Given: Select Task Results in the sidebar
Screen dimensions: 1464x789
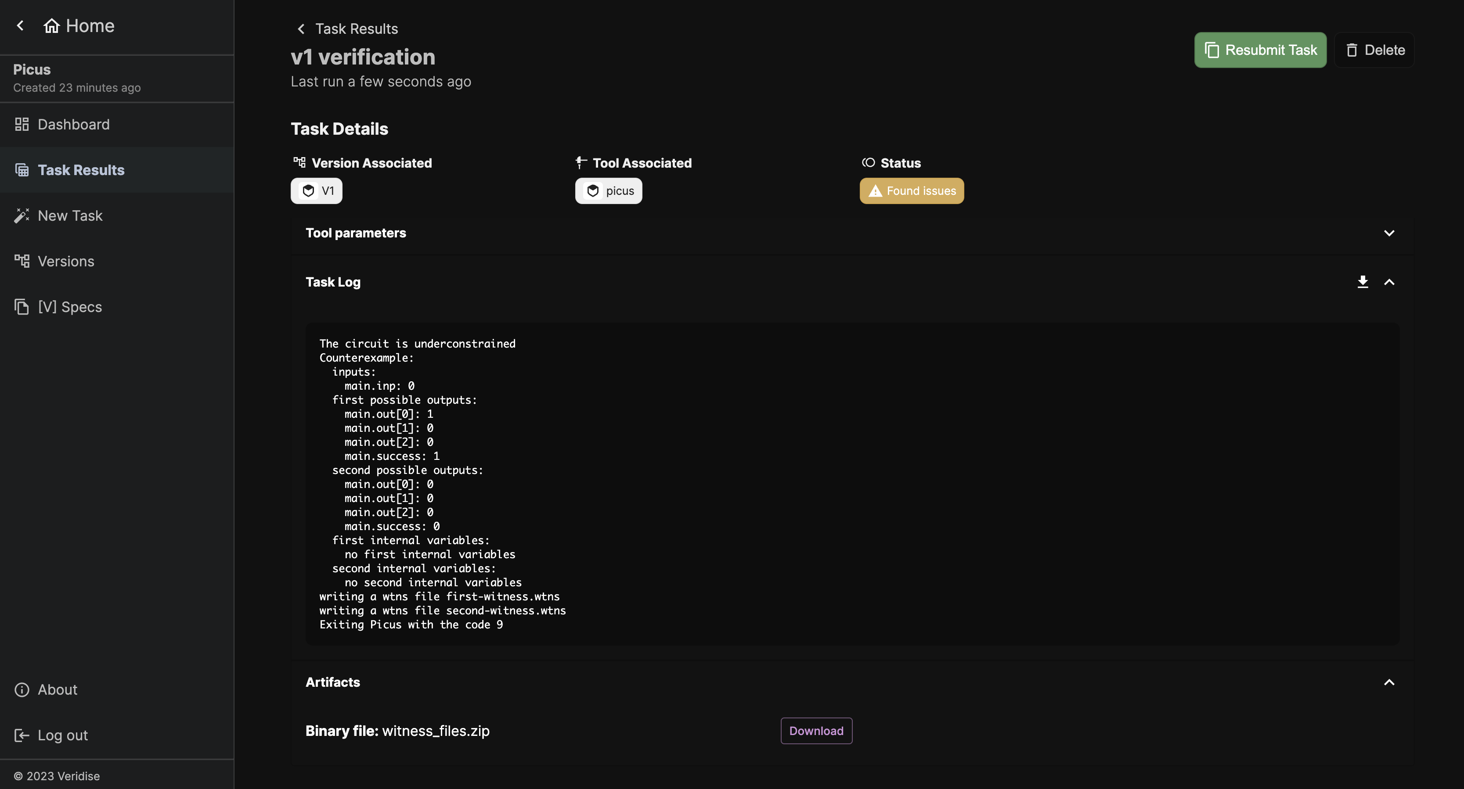Looking at the screenshot, I should click(117, 170).
